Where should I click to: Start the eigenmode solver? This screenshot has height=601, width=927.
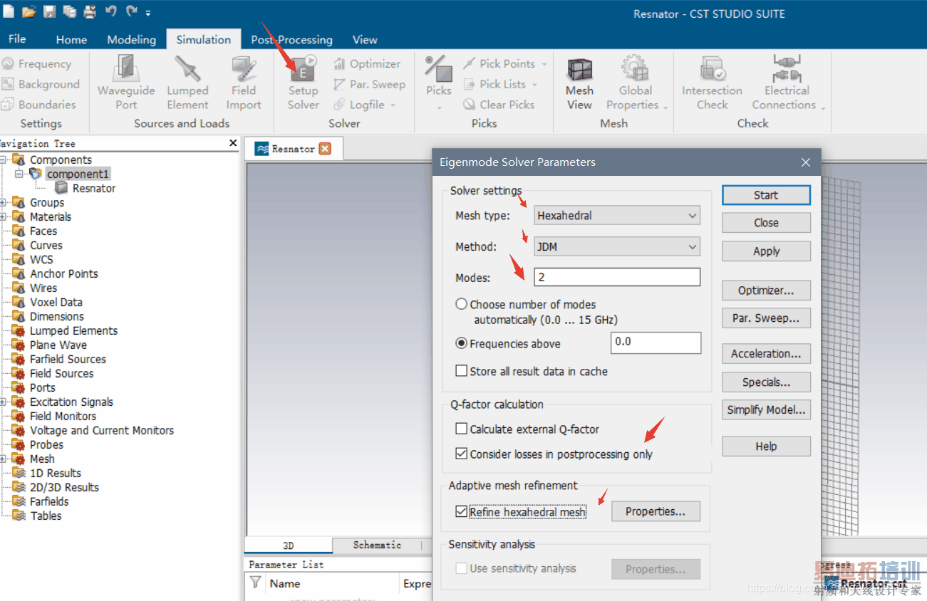tap(766, 195)
